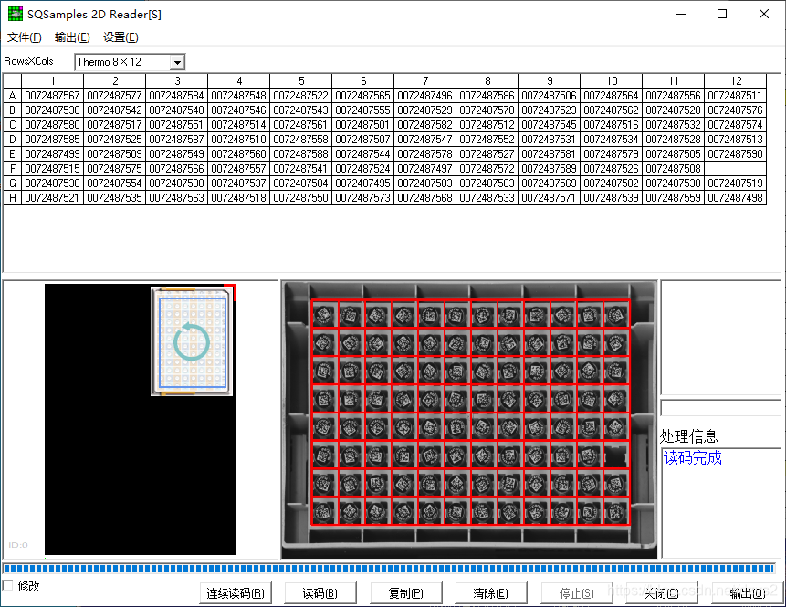Expand the RowsXCols dropdown arrow
The width and height of the screenshot is (786, 607).
tap(176, 63)
